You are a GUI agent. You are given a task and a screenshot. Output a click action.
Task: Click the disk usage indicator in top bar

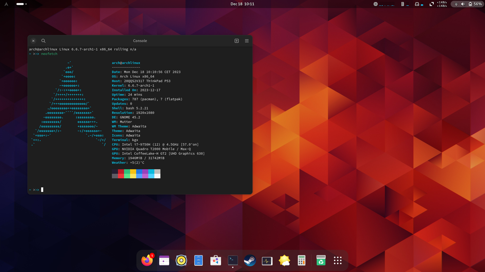click(x=419, y=4)
